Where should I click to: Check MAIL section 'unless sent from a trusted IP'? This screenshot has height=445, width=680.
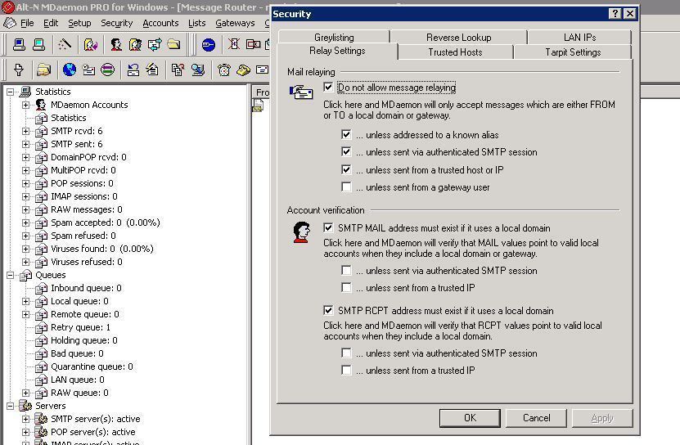(346, 288)
